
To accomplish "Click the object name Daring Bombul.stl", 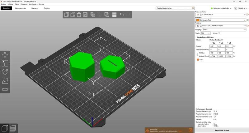I will point(216,40).
